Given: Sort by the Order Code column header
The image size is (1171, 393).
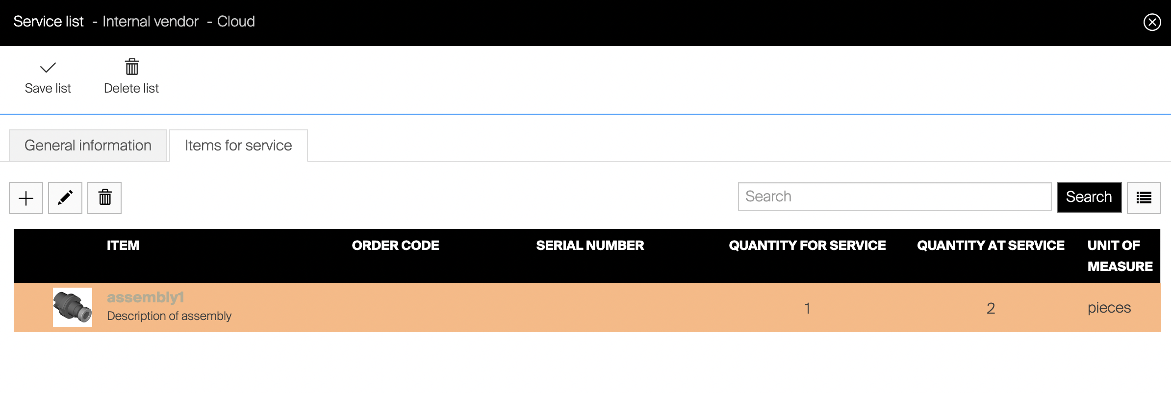Looking at the screenshot, I should click(395, 246).
